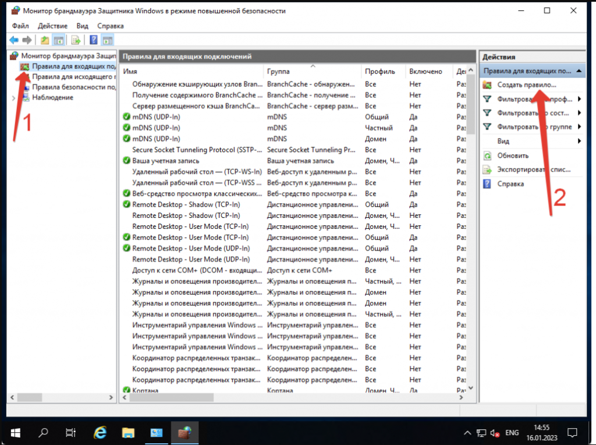The image size is (596, 445).
Task: Sort by the Включено column header
Action: [x=429, y=71]
